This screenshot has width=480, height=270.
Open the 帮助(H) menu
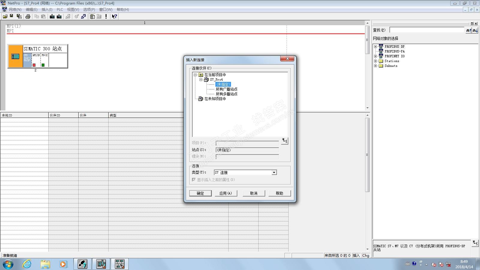[x=123, y=10]
